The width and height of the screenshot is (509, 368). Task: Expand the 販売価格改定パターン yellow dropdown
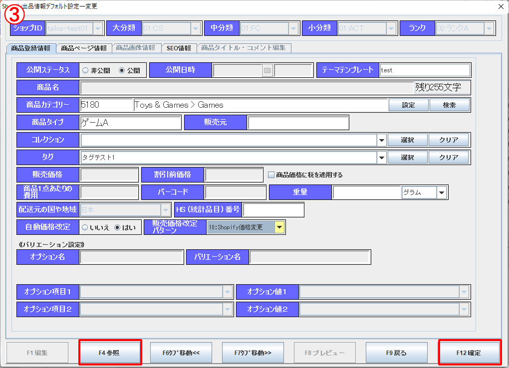tap(279, 227)
